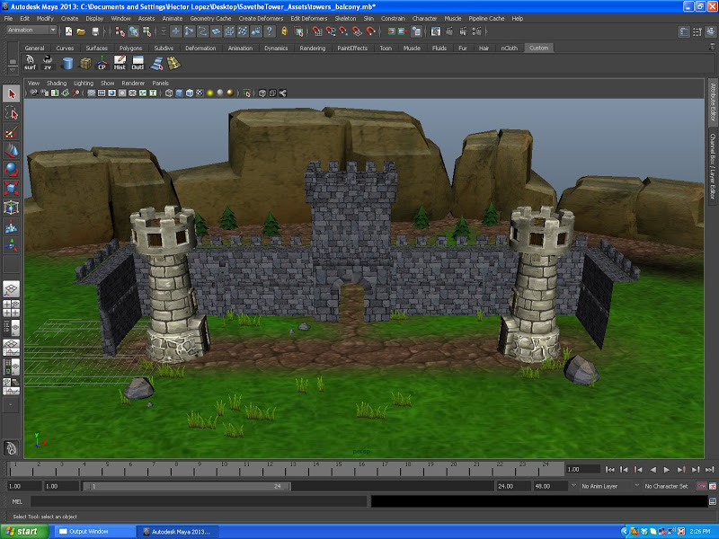Image resolution: width=719 pixels, height=539 pixels.
Task: Click the 'surf' shelf button
Action: tap(31, 63)
